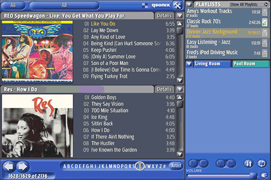Click the Artist sort button
The height and width of the screenshot is (180, 271).
point(176,166)
